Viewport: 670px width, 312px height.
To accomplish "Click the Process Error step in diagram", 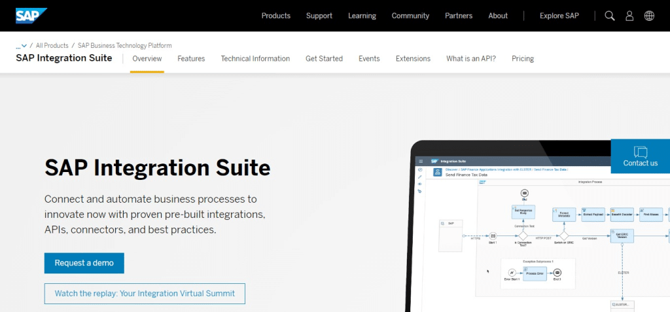I will (x=535, y=273).
